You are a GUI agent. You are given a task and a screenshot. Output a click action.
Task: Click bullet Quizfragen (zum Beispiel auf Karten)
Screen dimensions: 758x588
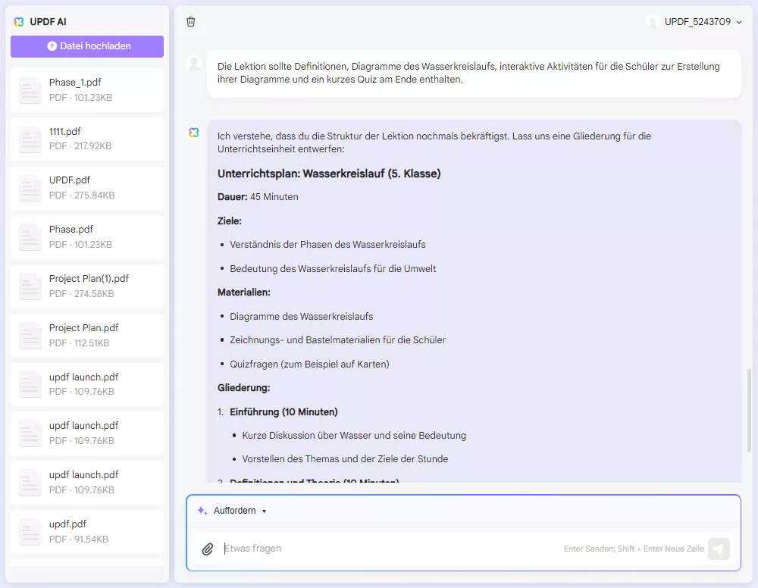click(x=309, y=364)
